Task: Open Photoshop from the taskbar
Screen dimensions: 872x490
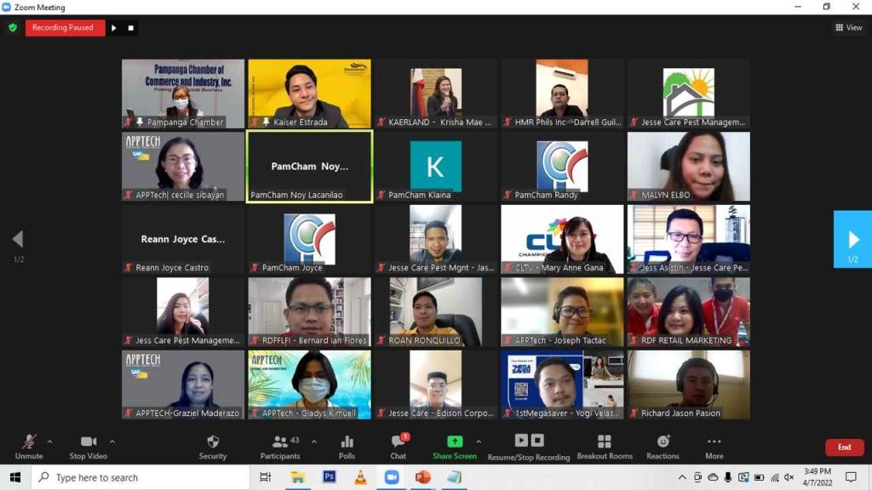Action: pyautogui.click(x=330, y=477)
